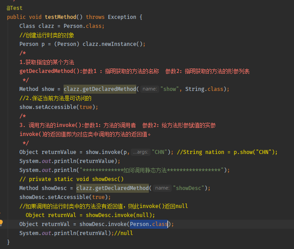
Task: Click the trailing comment //String nation = p.show("CHN");
Action: point(227,152)
